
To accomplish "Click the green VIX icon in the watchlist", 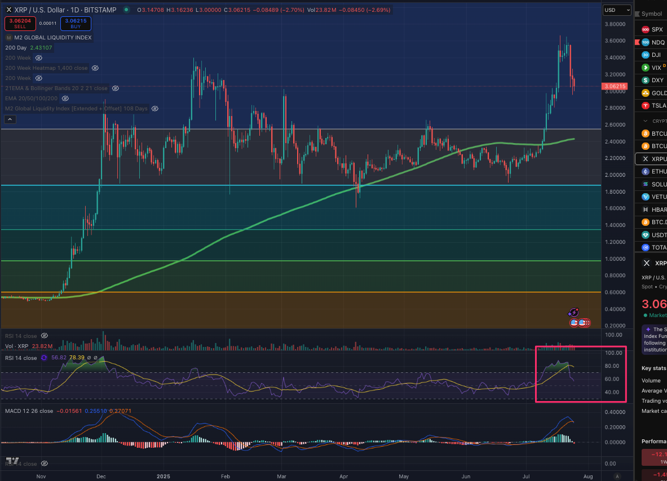I will click(646, 68).
